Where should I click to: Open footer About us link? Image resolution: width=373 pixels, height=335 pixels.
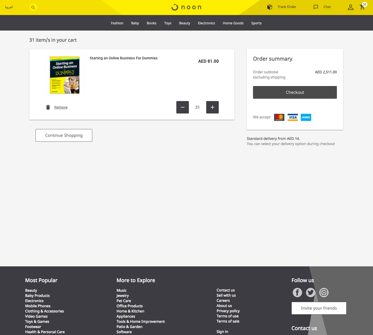(x=224, y=306)
